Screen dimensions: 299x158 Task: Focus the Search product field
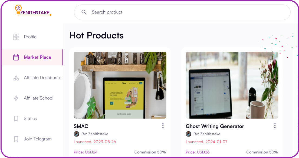182,12
